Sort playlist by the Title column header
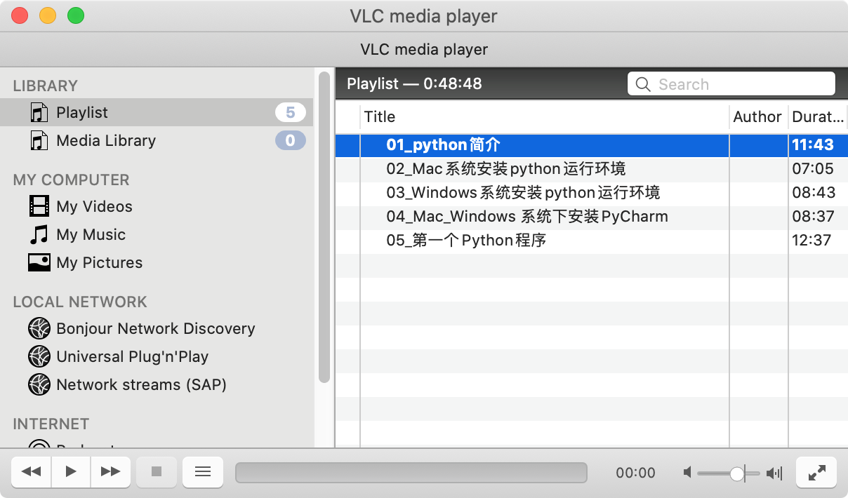The height and width of the screenshot is (498, 848). 545,116
